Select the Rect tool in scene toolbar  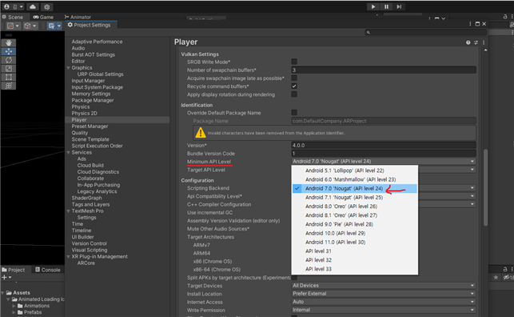[9, 77]
